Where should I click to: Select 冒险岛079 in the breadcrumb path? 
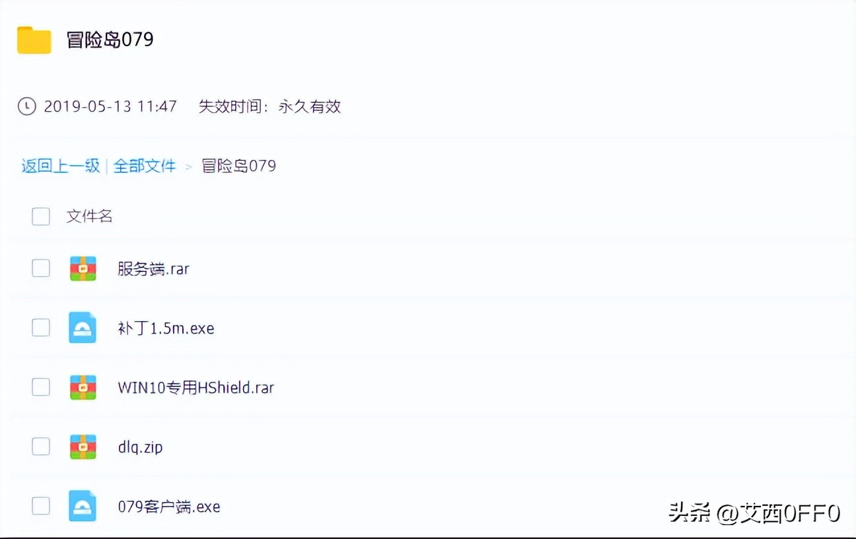click(238, 166)
